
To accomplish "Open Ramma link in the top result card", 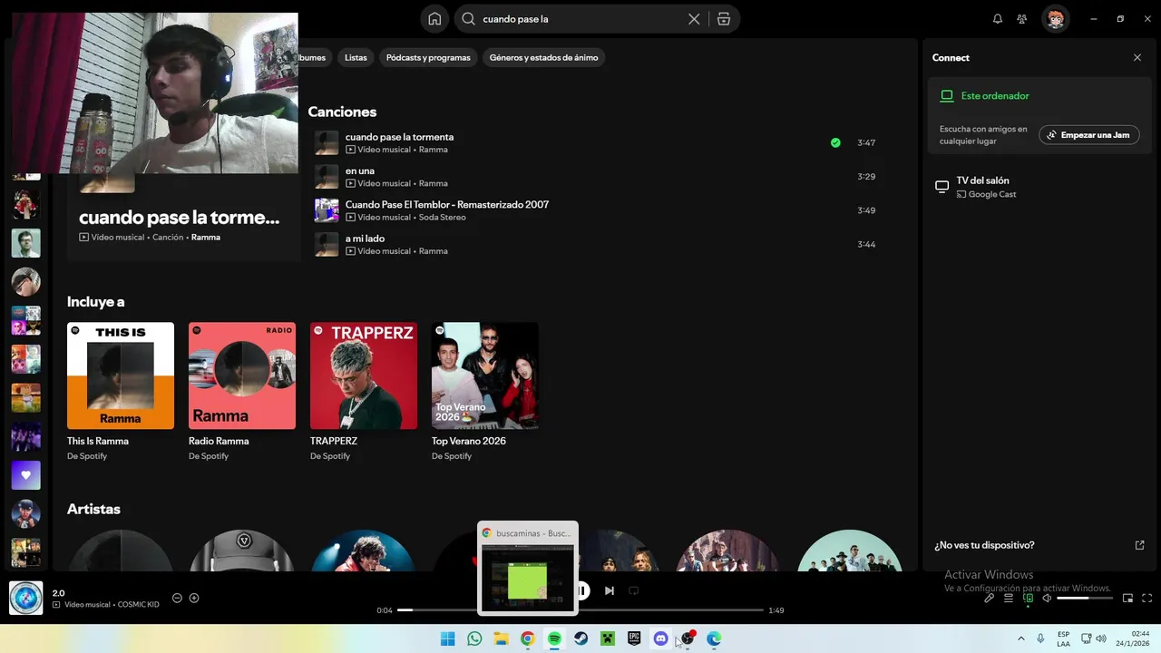I will (206, 238).
